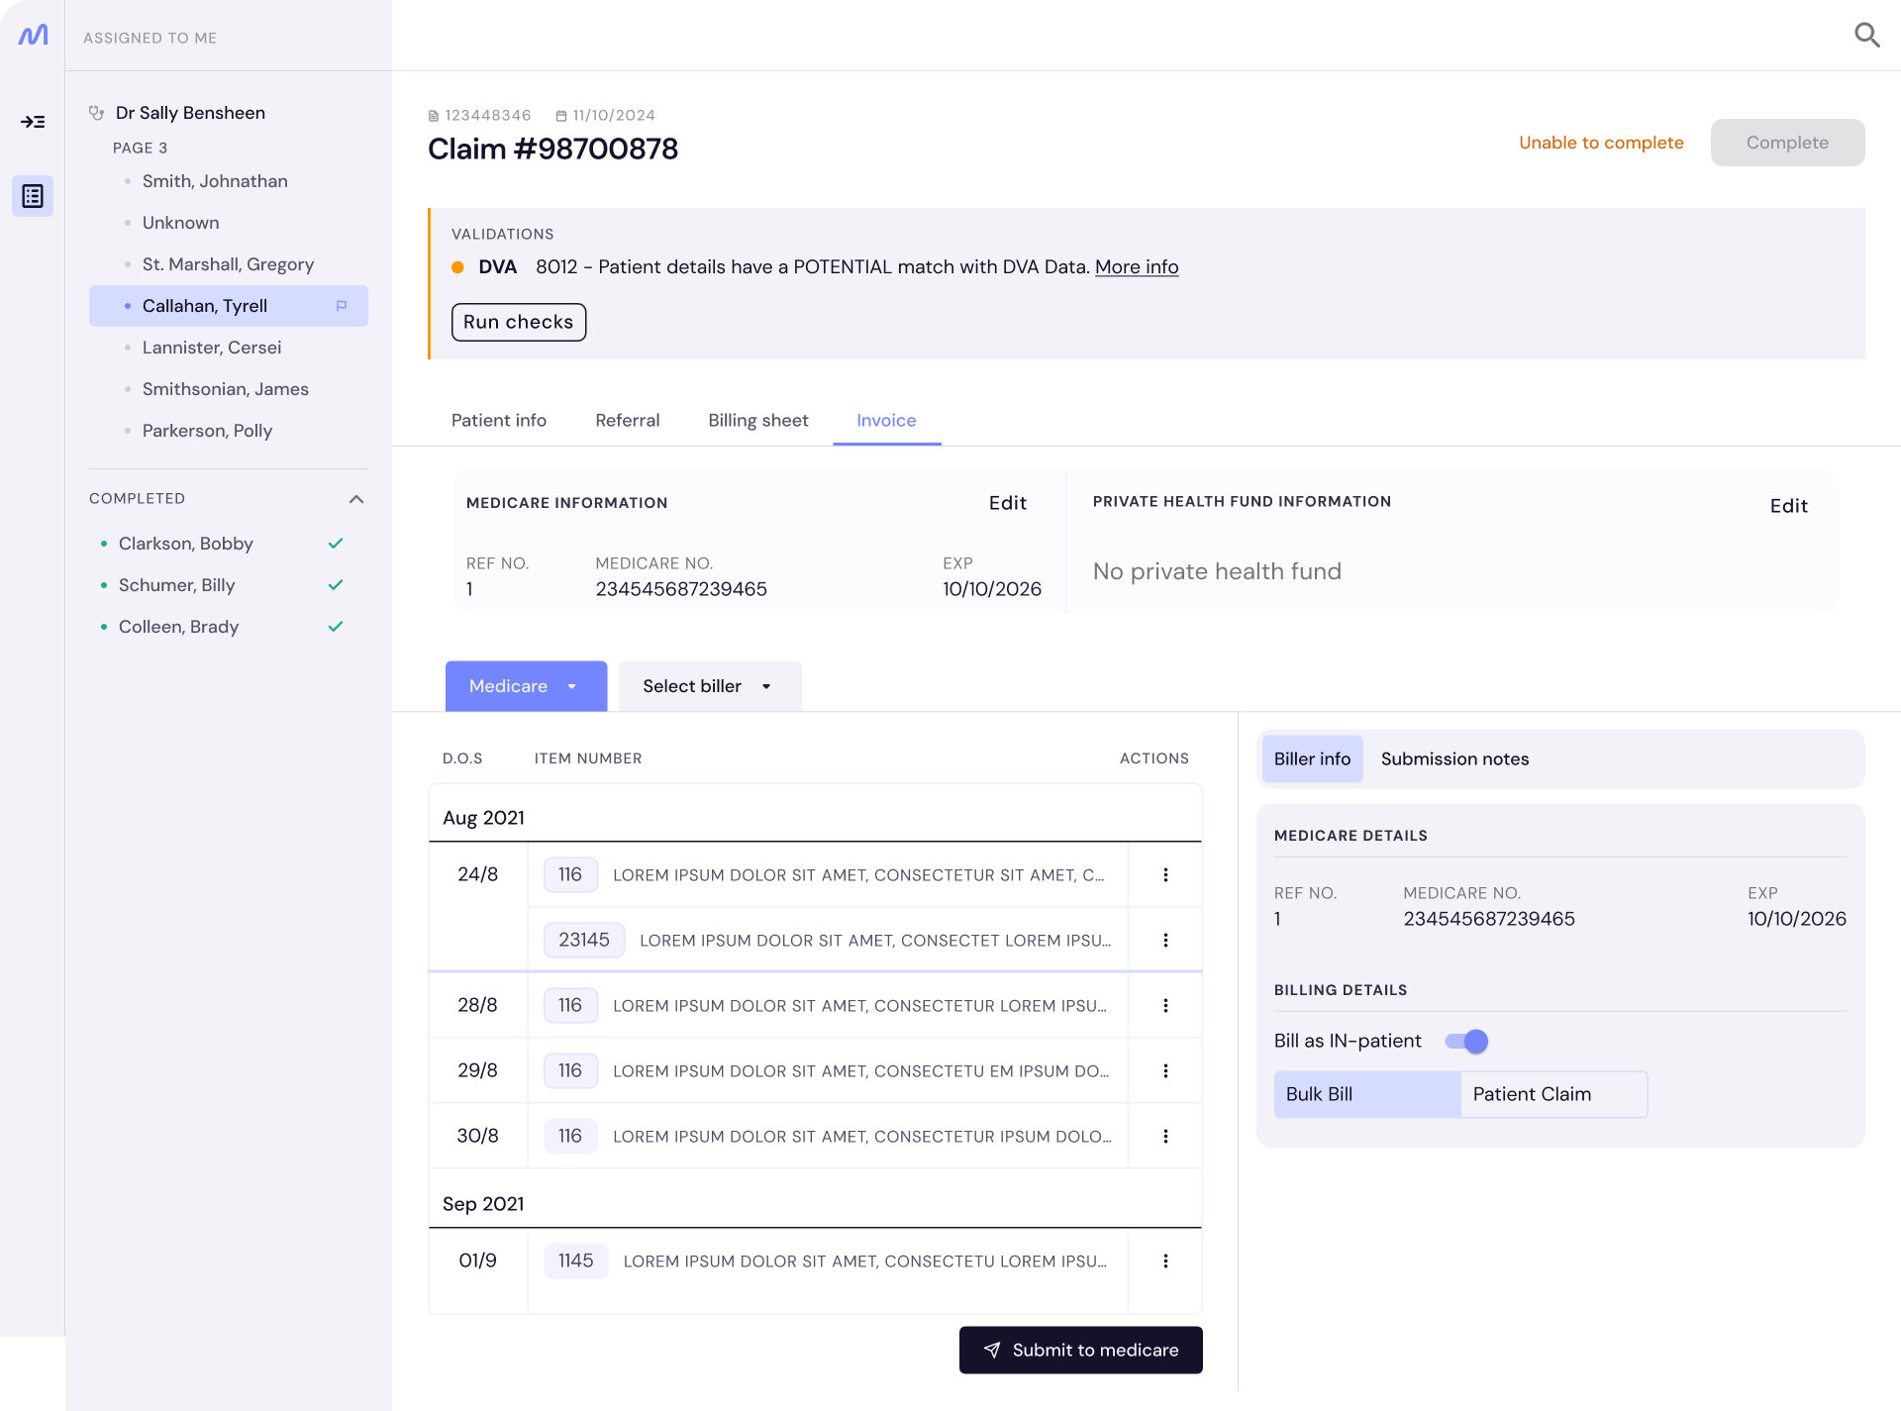Edit Medicare information
Image resolution: width=1901 pixels, height=1411 pixels.
coord(1008,503)
